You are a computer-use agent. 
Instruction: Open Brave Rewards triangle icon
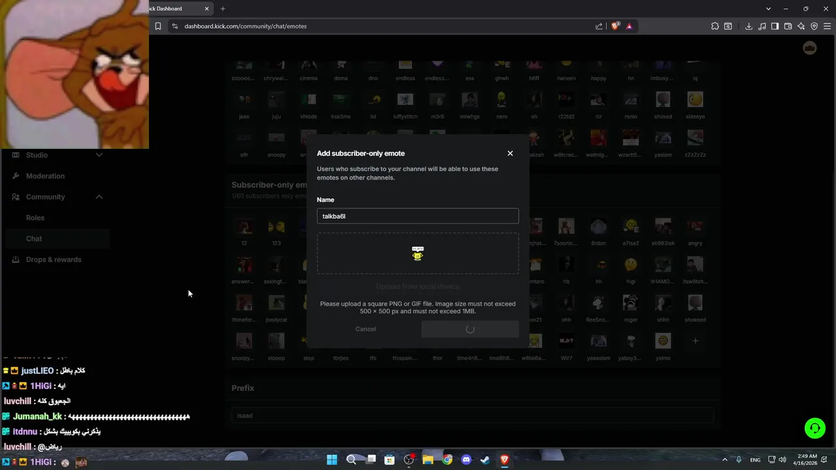tap(629, 26)
